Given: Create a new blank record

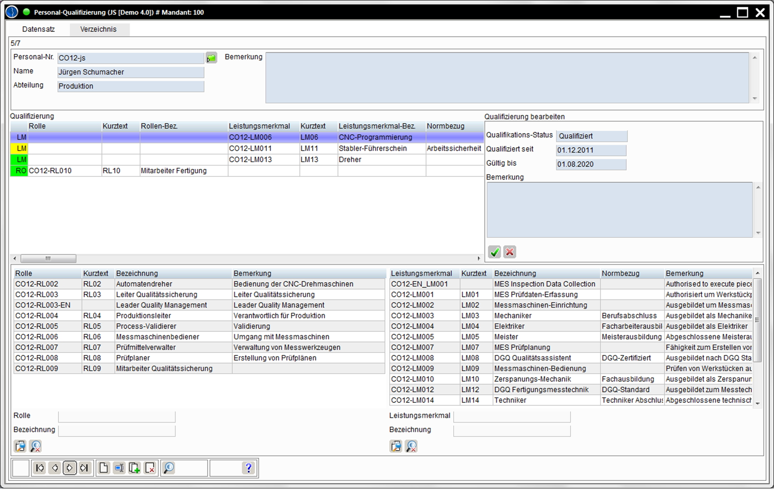Looking at the screenshot, I should click(x=103, y=468).
